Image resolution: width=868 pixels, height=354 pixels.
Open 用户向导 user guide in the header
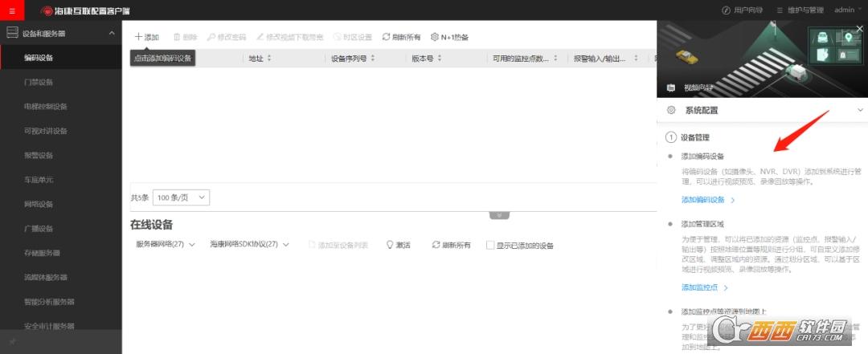(x=743, y=10)
